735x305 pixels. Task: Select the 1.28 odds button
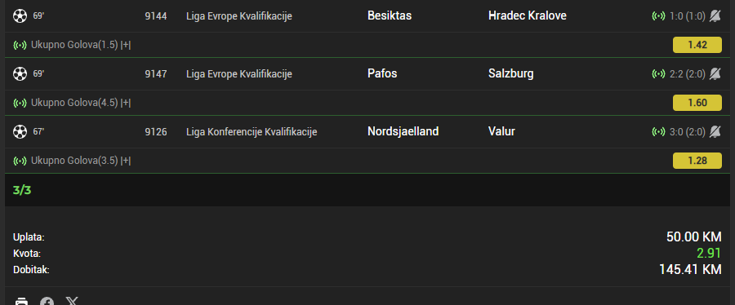point(697,161)
